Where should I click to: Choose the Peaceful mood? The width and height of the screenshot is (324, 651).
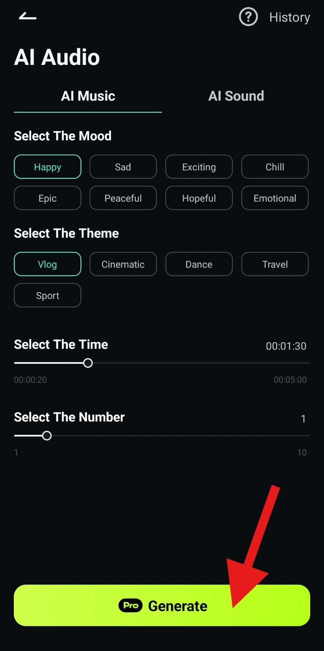tap(123, 198)
